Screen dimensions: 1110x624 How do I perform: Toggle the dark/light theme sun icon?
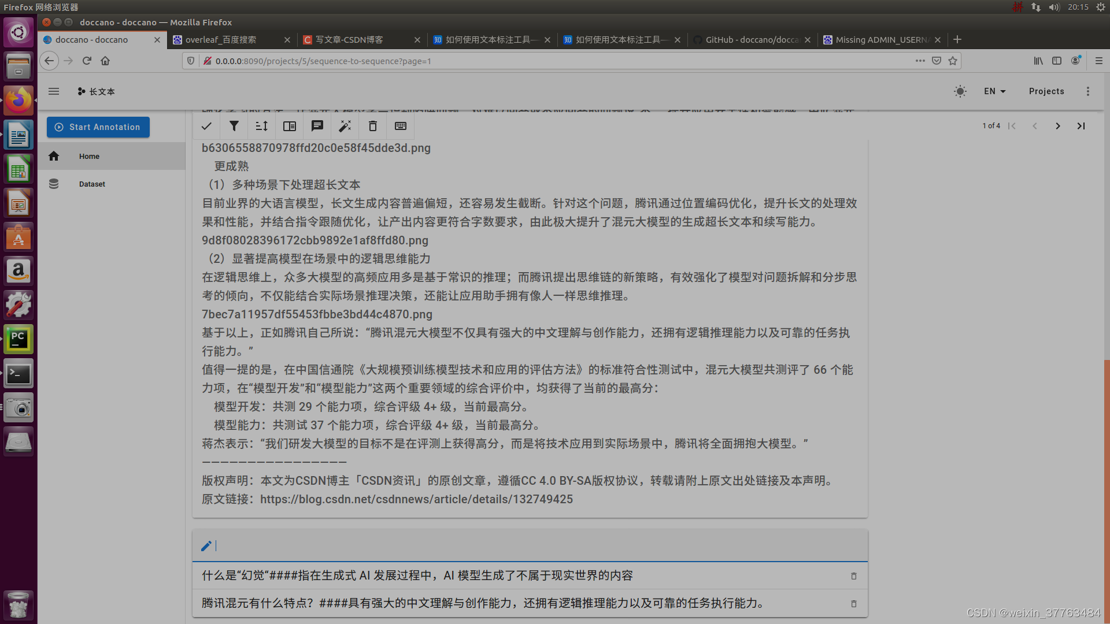tap(960, 91)
